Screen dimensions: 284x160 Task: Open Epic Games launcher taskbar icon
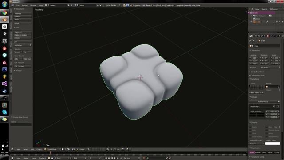(4, 41)
